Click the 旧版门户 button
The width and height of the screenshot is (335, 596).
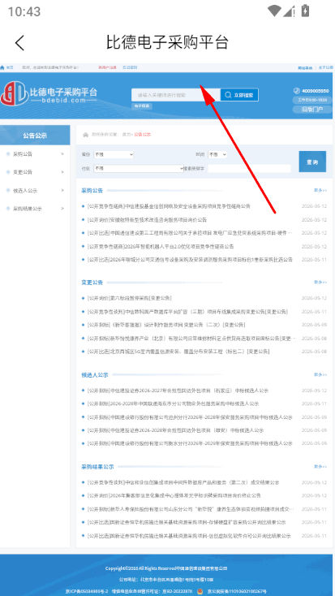coord(312,110)
